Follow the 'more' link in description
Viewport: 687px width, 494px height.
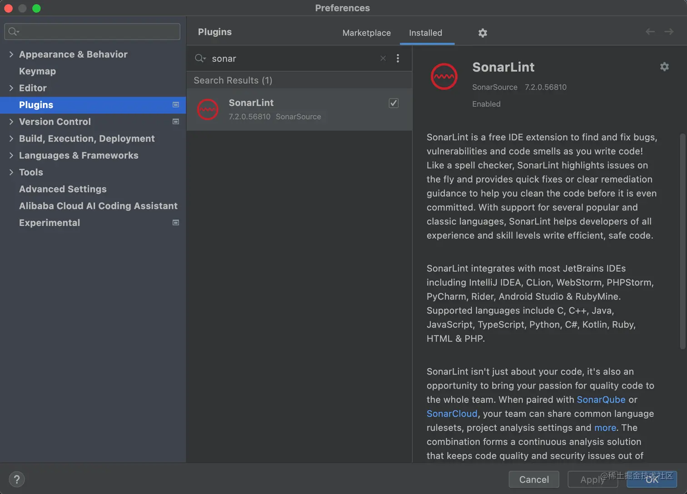(605, 428)
